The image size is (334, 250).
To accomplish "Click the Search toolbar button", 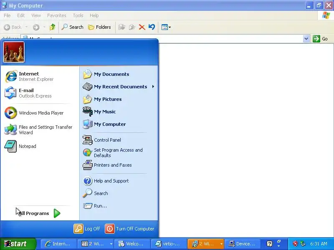I will click(x=72, y=27).
